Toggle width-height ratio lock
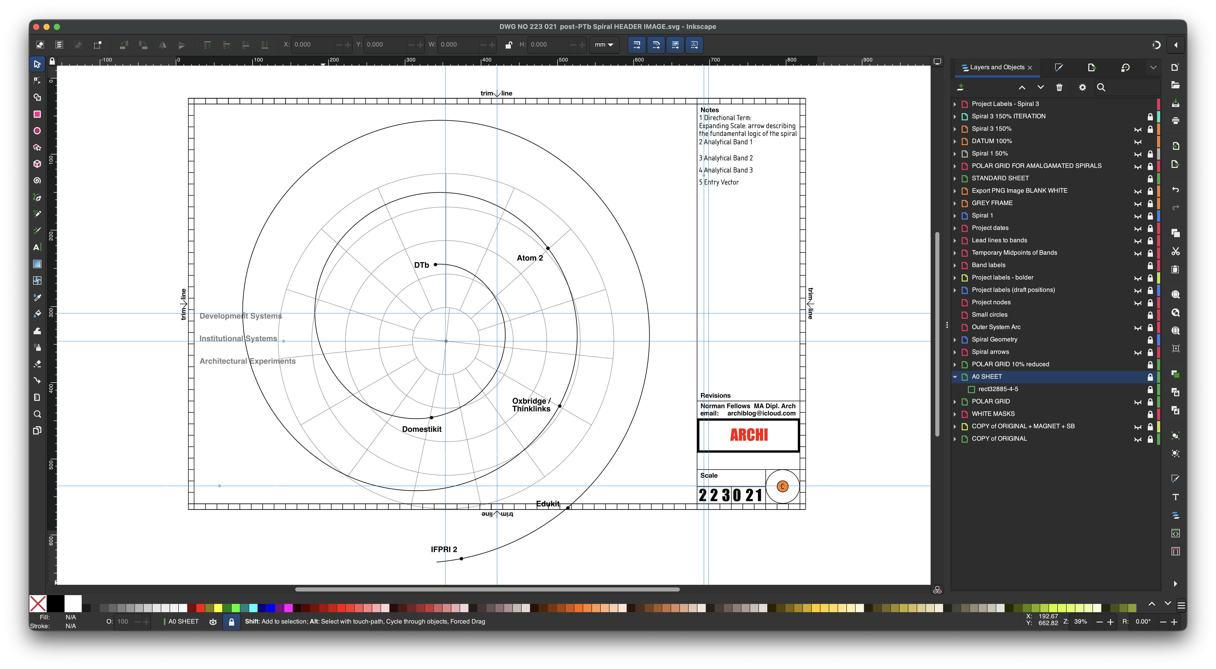 pos(508,45)
